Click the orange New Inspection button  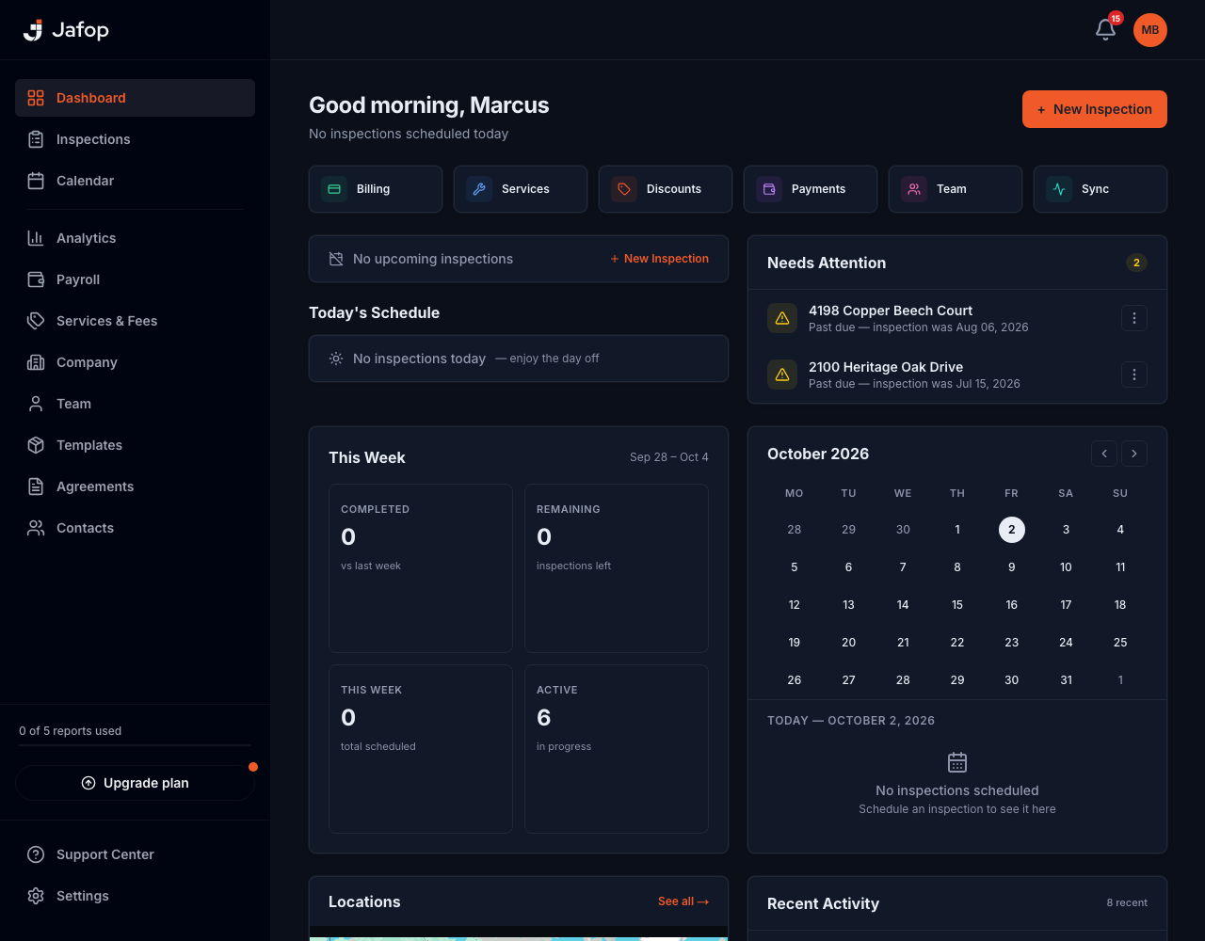(x=1095, y=109)
